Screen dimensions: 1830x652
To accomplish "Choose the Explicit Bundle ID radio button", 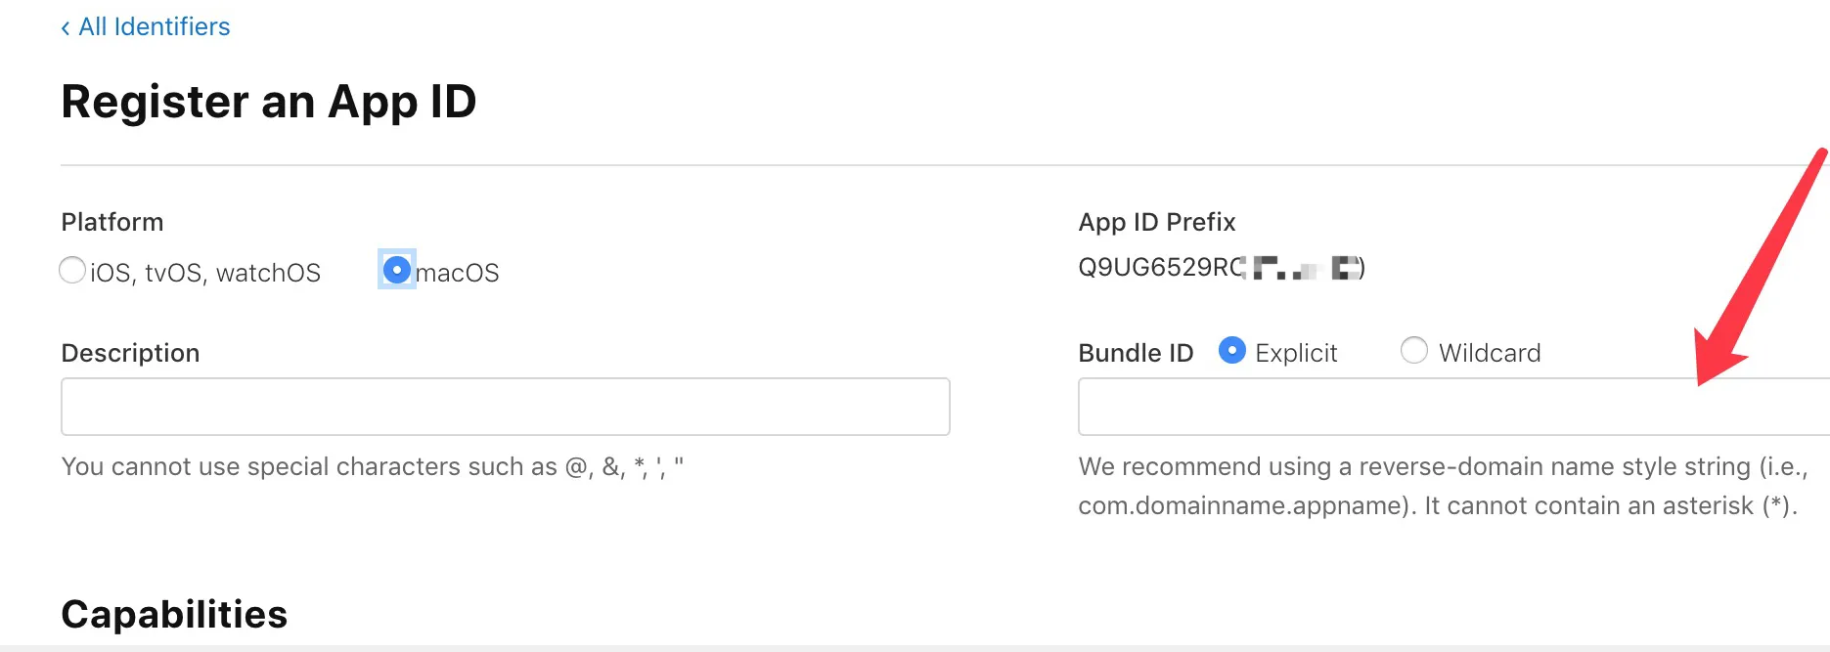I will [1232, 350].
